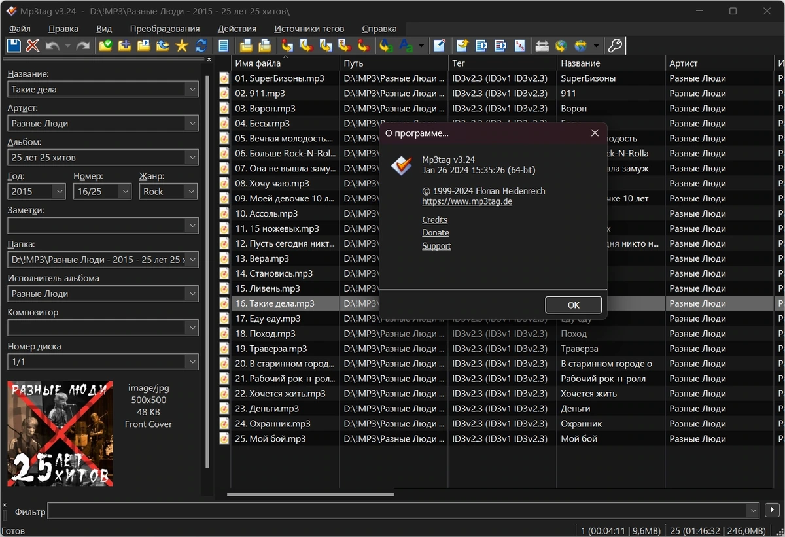
Task: Open the https://www.mp3tag.de link
Action: (467, 201)
